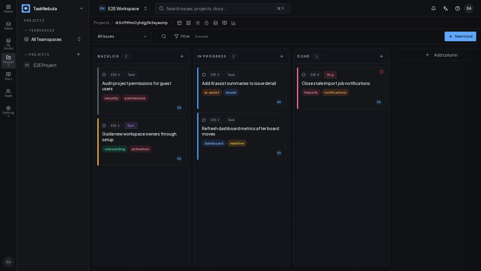Open the EA profile avatar at top right
Image resolution: width=481 pixels, height=271 pixels.
pyautogui.click(x=469, y=8)
